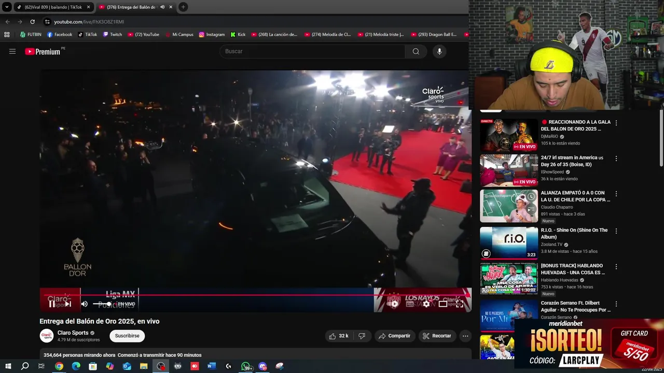Open Word from taskbar
This screenshot has width=664, height=373.
(x=211, y=366)
